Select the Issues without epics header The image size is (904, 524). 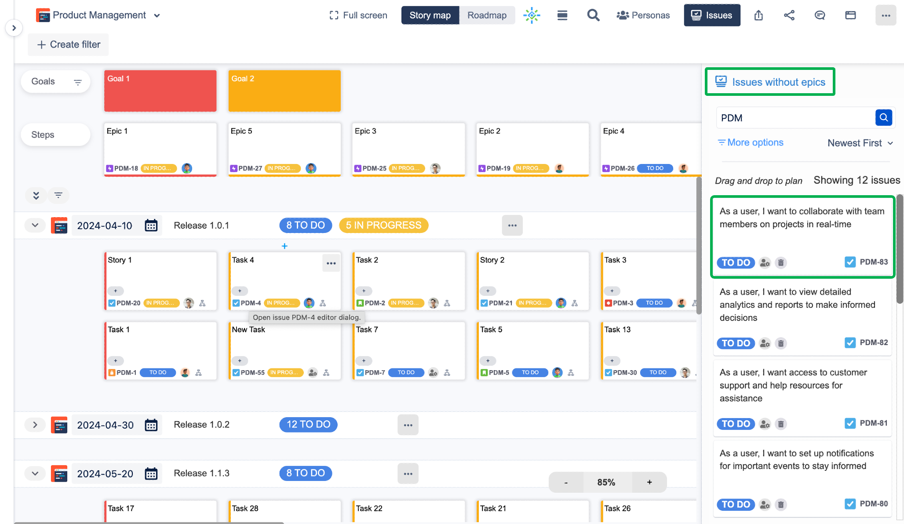pyautogui.click(x=770, y=82)
